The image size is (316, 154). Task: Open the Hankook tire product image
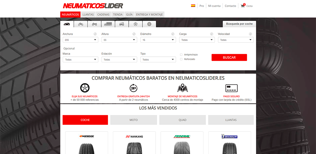(x=86, y=148)
